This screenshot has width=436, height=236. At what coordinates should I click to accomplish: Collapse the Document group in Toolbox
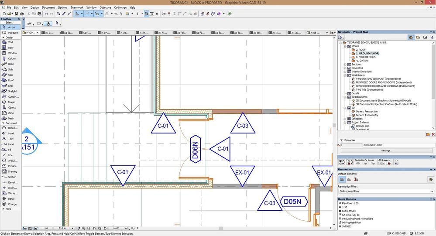pos(3,123)
